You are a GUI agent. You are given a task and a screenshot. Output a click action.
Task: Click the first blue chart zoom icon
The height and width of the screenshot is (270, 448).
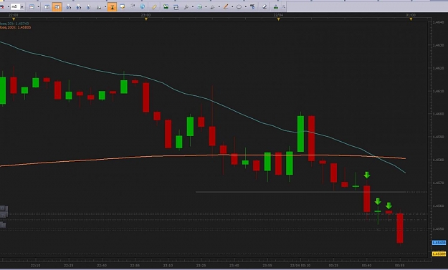[x=69, y=7]
